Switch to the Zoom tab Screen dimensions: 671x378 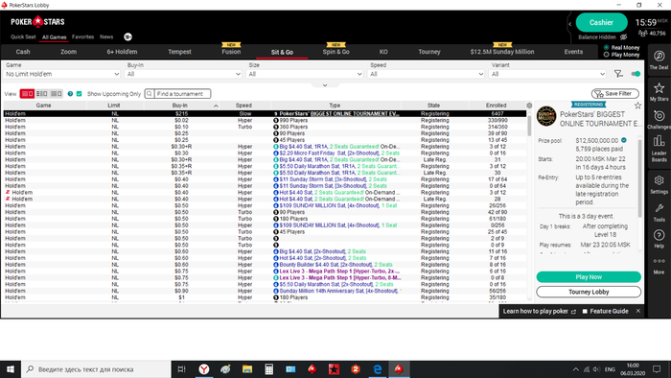tap(68, 52)
